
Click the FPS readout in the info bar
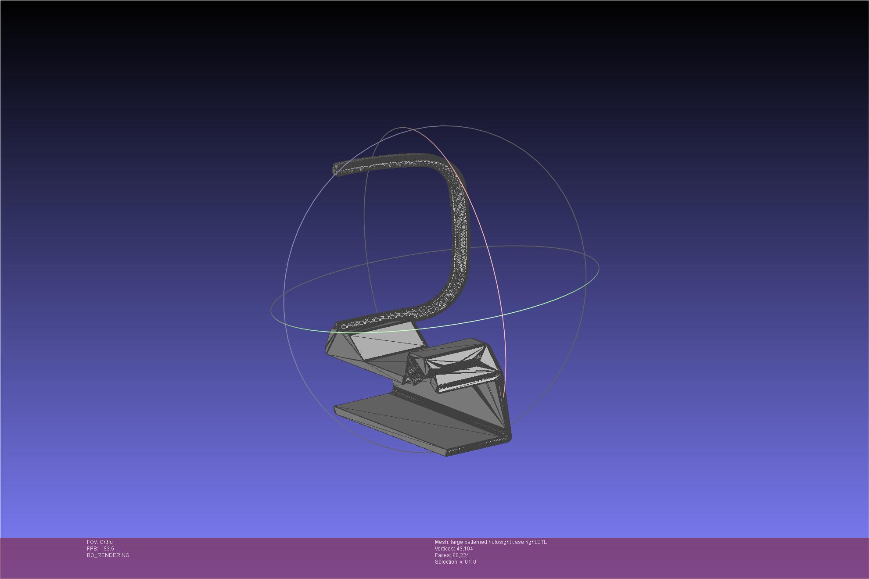click(x=101, y=549)
